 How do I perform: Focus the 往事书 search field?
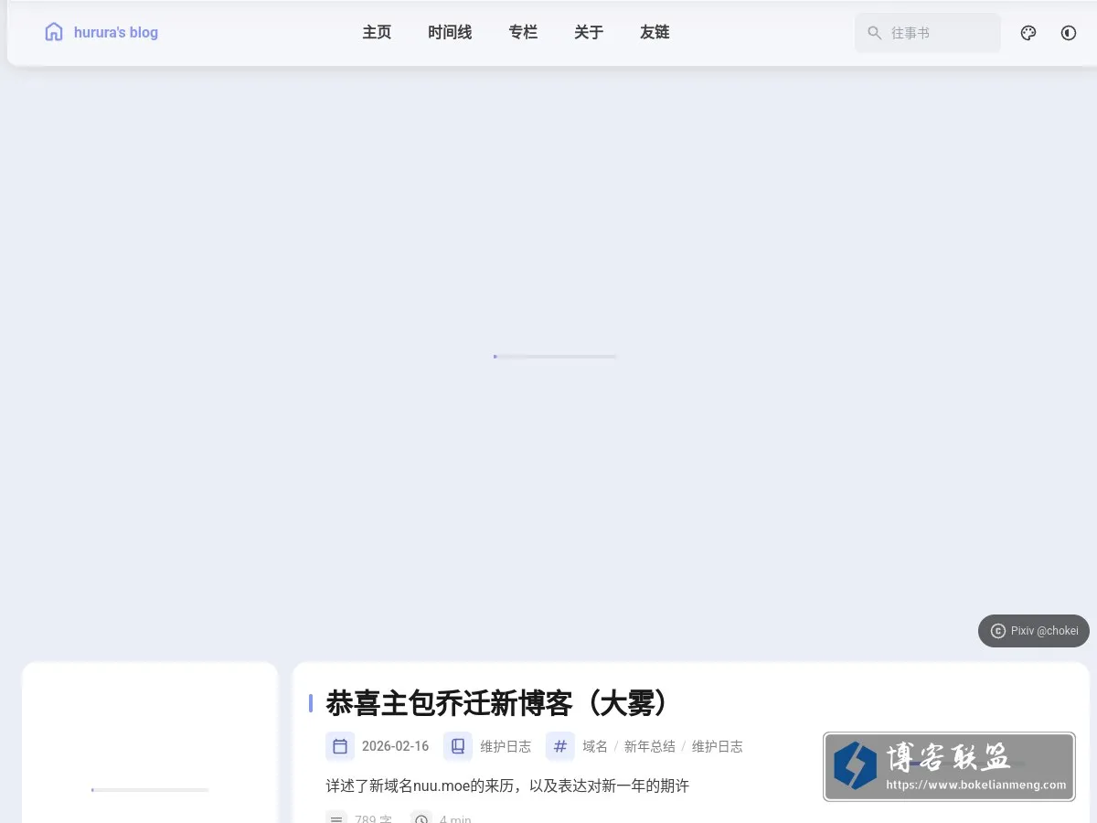[928, 33]
